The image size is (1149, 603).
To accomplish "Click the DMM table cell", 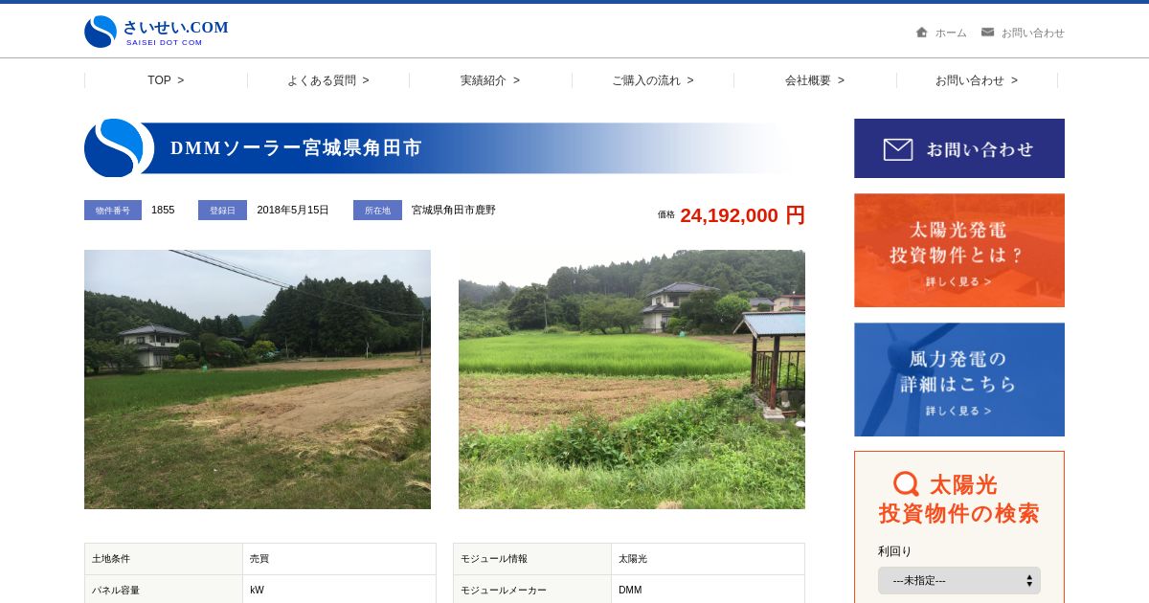I will click(708, 590).
